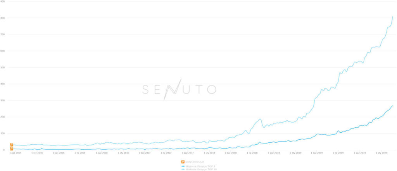The height and width of the screenshot is (171, 397).
Task: Select the 1 sty 2018 axis date
Action: [x=209, y=153]
